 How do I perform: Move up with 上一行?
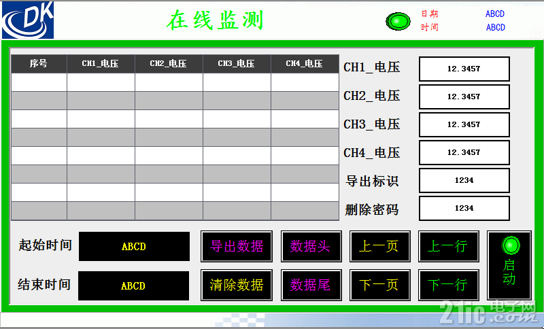click(x=449, y=246)
